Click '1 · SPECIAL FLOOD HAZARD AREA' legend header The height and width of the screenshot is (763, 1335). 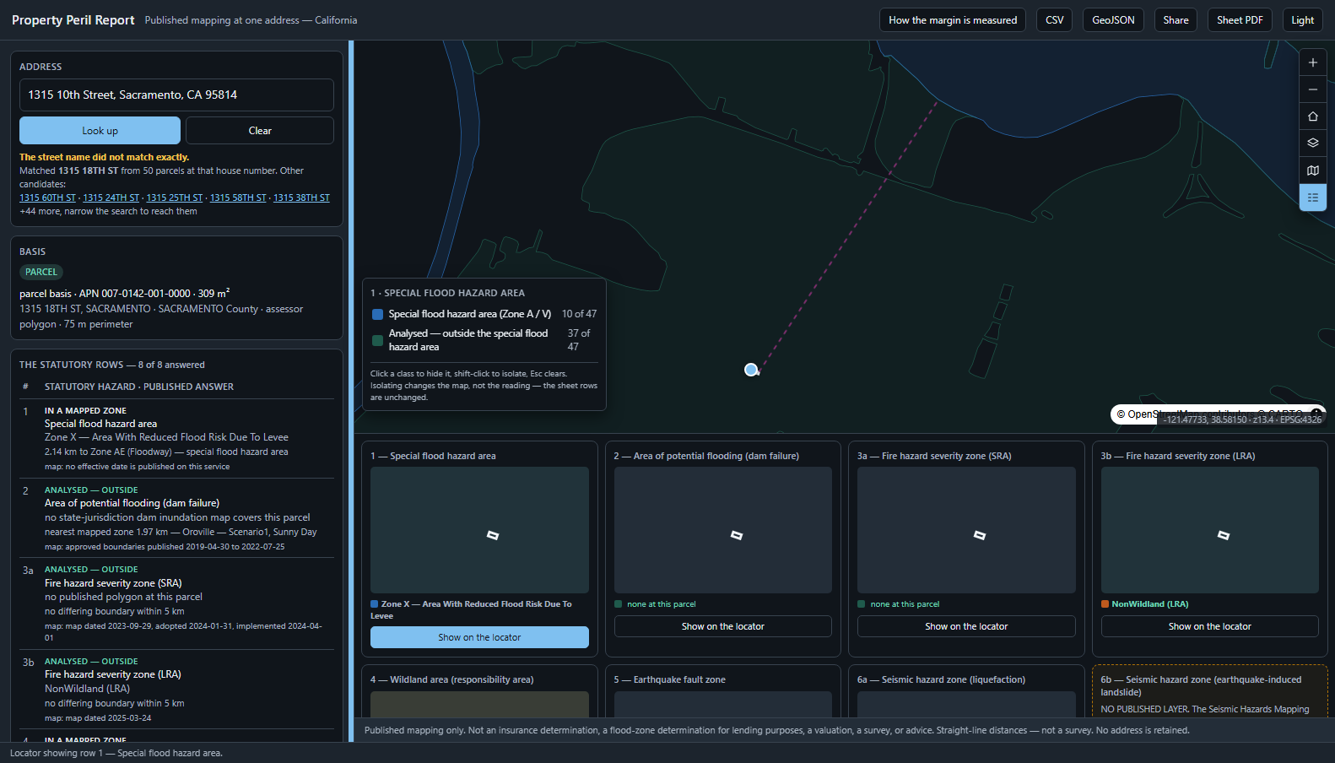click(x=447, y=293)
